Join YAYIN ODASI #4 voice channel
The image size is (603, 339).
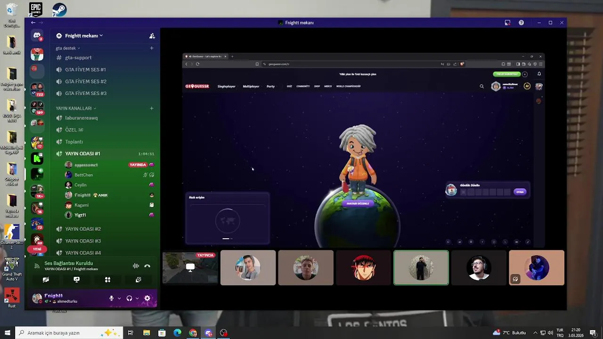pos(105,253)
